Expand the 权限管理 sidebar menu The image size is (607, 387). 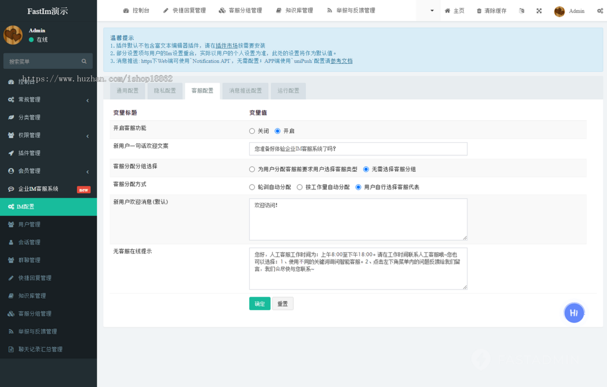(29, 135)
